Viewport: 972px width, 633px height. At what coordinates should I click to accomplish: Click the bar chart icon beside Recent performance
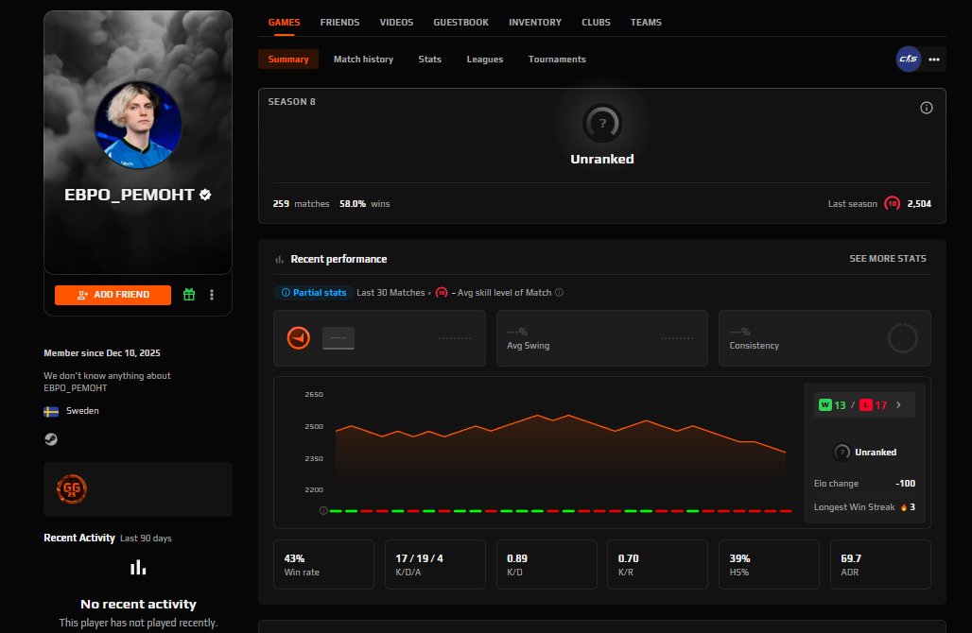(279, 260)
